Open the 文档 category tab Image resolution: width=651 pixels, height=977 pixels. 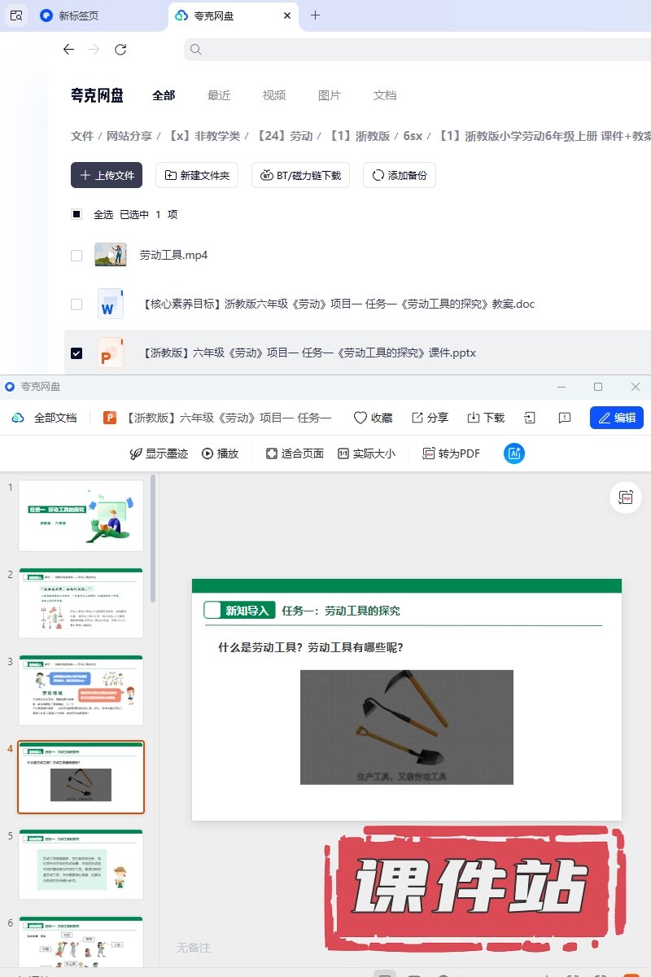385,95
